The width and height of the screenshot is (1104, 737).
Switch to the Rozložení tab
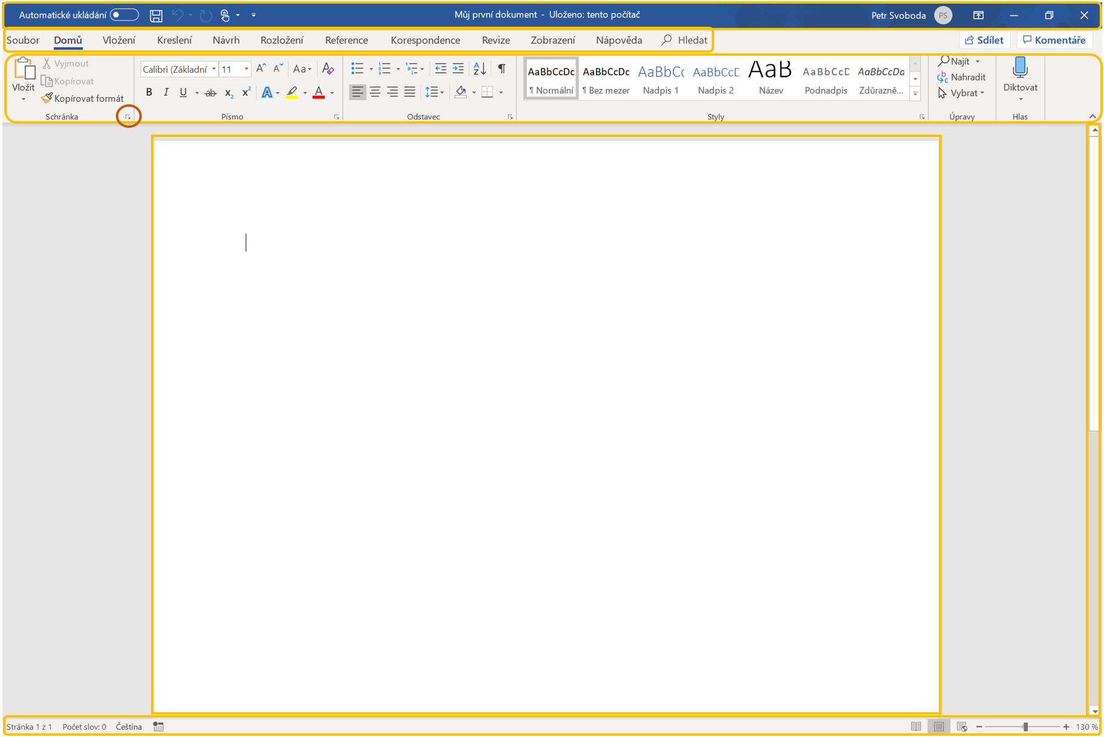pos(281,40)
